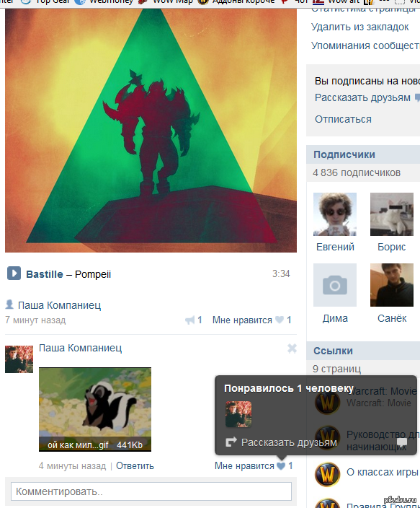
Task: Open subscriber Дима's camera placeholder avatar
Action: coord(335,285)
